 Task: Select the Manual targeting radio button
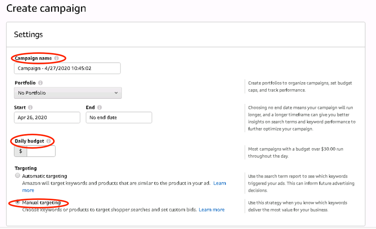point(18,202)
